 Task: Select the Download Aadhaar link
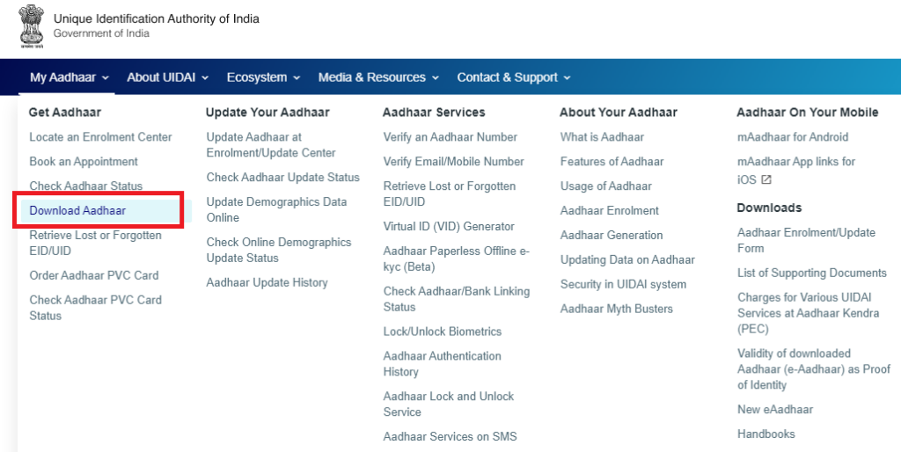[77, 211]
